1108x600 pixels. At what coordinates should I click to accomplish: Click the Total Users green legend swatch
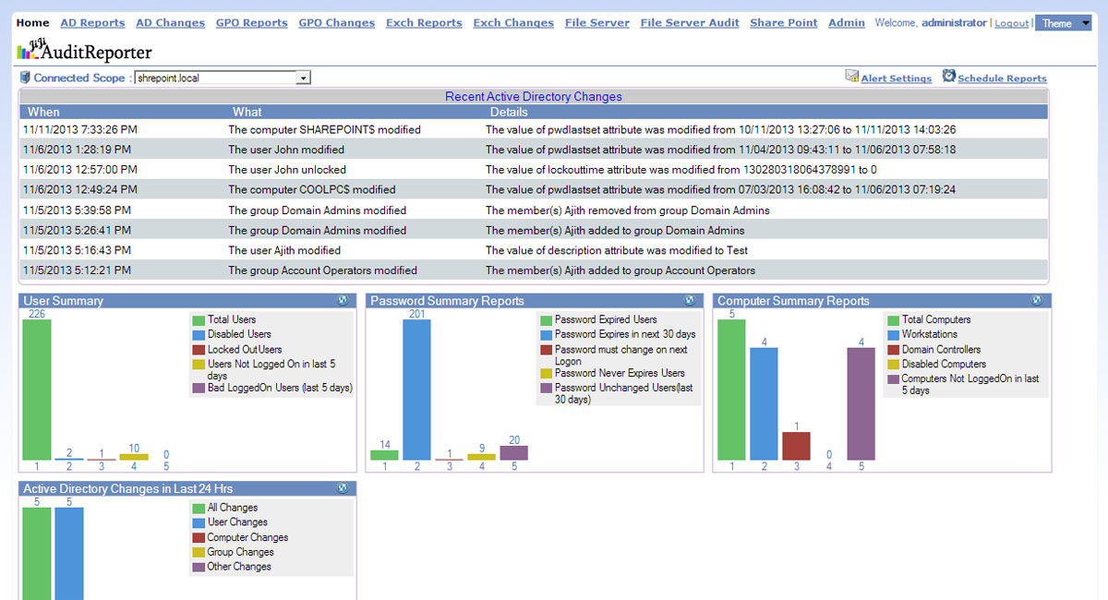(x=199, y=319)
